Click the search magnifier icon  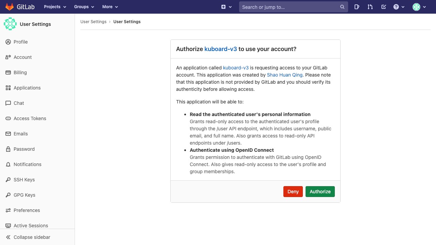click(342, 7)
